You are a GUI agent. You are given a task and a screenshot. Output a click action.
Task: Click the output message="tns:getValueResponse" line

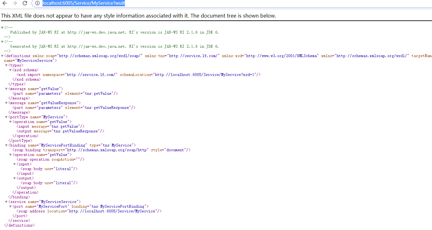click(60, 131)
